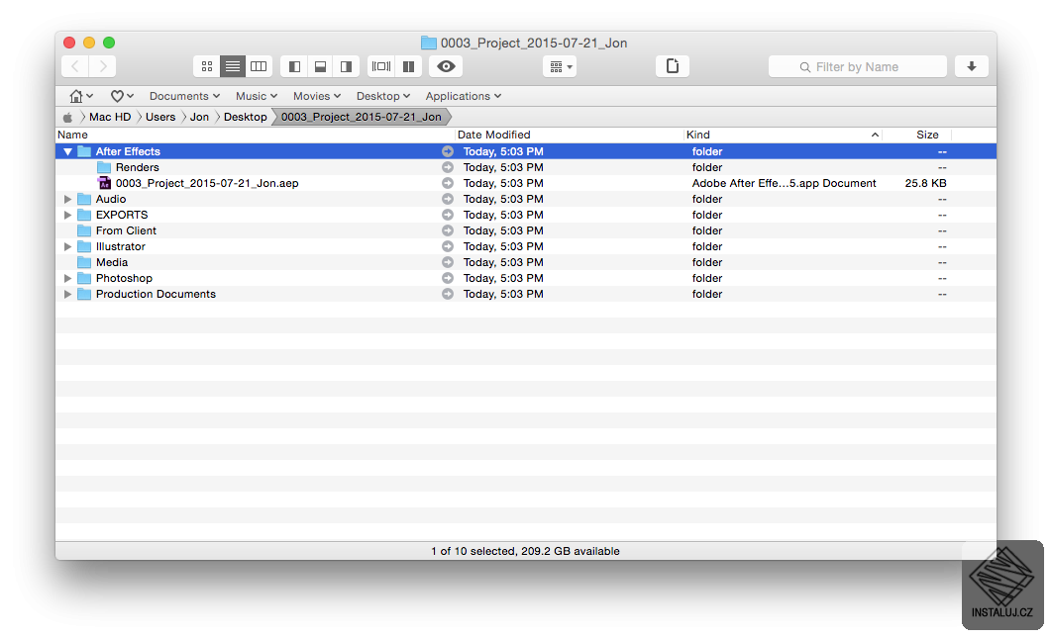Click the new file document icon
Image resolution: width=1052 pixels, height=639 pixels.
pyautogui.click(x=673, y=66)
